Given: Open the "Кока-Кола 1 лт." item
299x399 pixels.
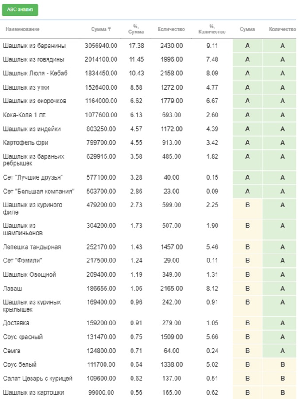Looking at the screenshot, I should [x=24, y=115].
